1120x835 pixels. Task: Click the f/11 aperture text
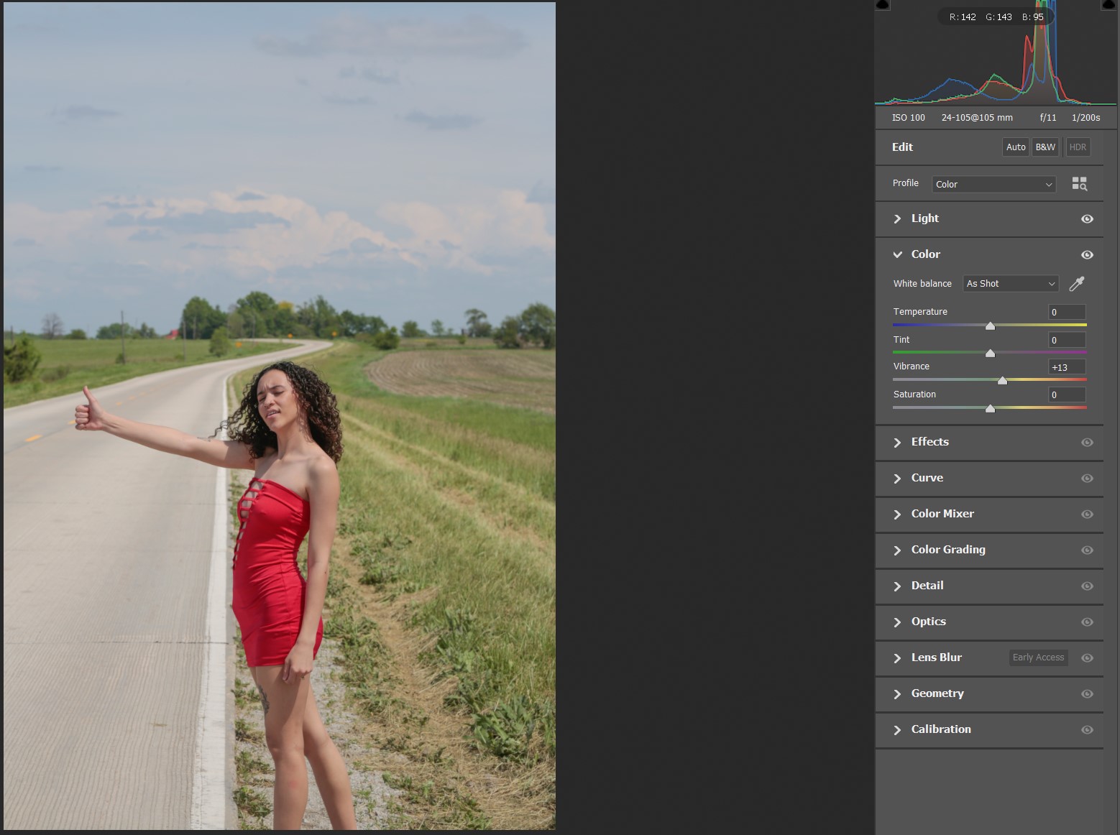click(1048, 118)
